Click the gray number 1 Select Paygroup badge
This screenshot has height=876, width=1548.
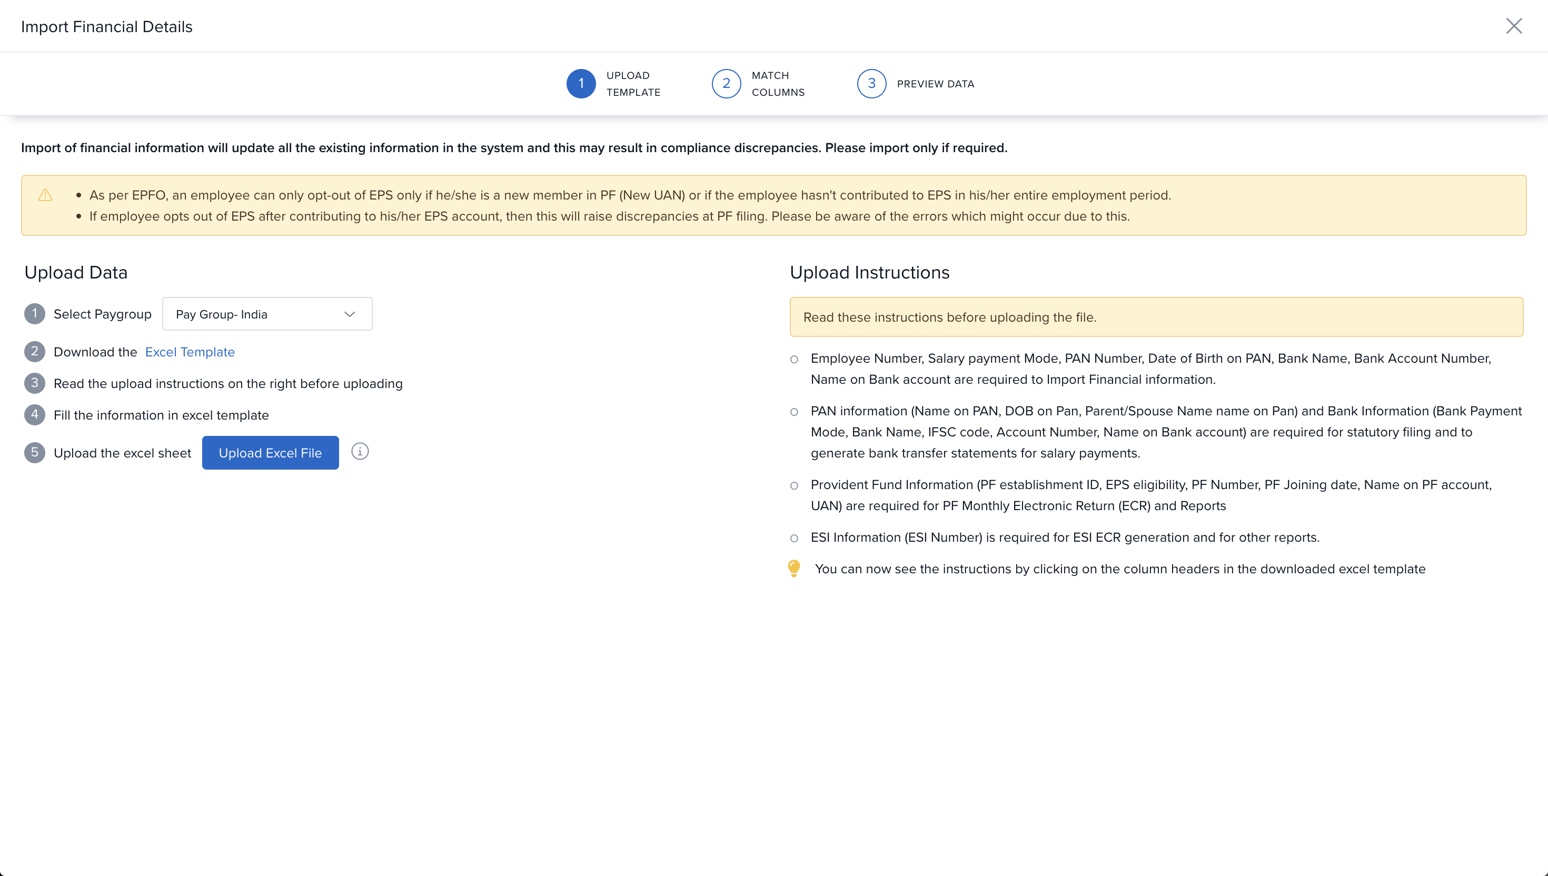pos(34,313)
